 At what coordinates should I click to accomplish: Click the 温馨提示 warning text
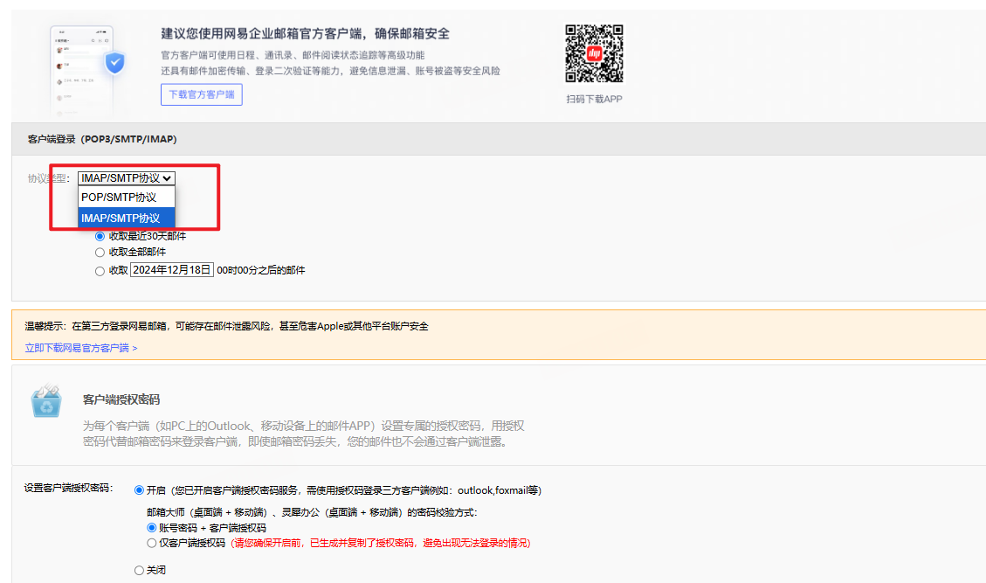point(226,326)
